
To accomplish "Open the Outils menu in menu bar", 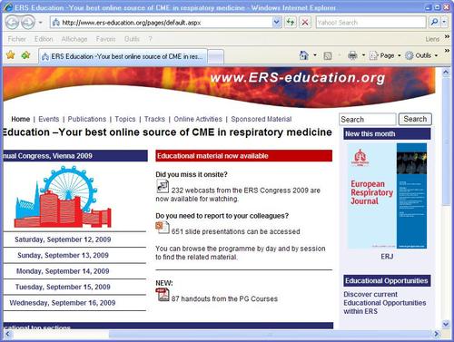I will coord(132,39).
